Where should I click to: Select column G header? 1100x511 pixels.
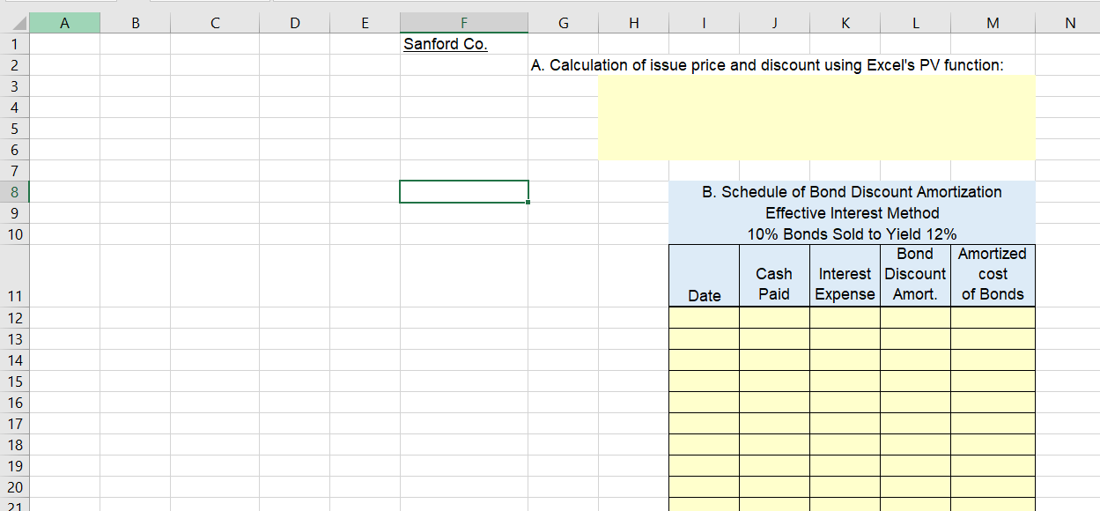pyautogui.click(x=564, y=24)
